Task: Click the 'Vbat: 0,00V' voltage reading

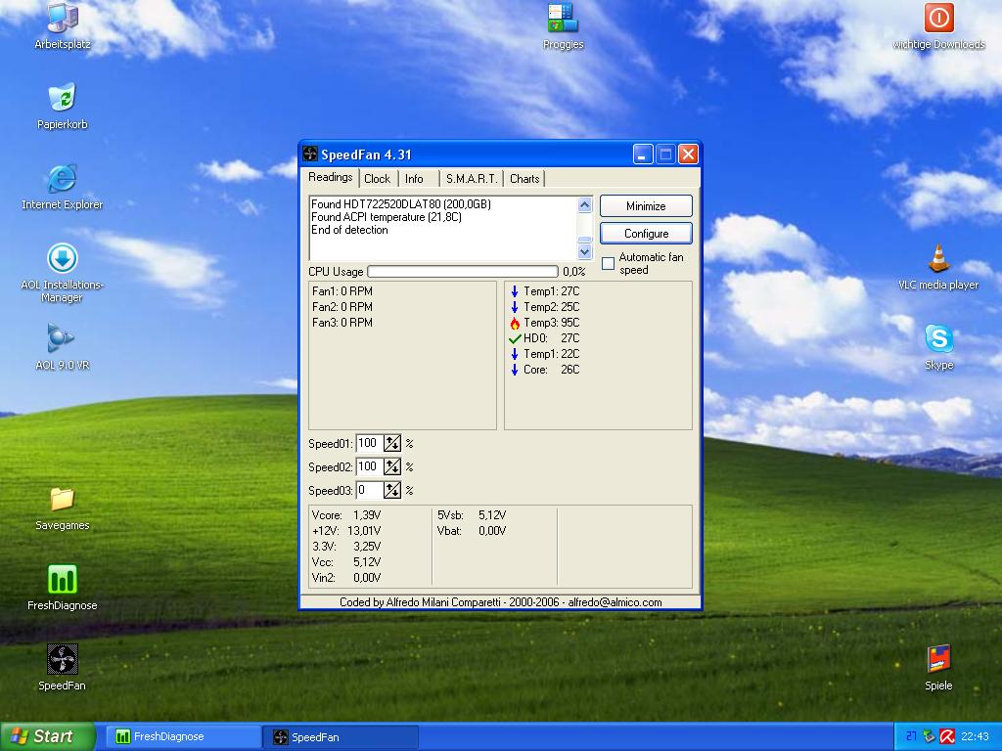Action: pos(472,531)
